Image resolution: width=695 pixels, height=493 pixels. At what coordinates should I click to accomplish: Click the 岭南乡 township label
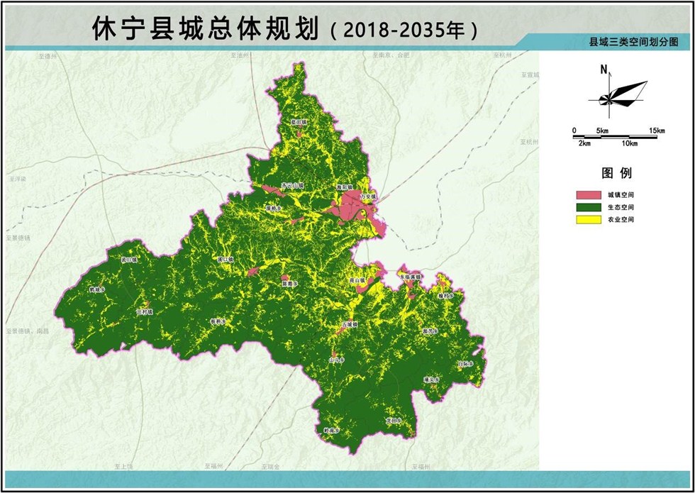tap(332, 431)
